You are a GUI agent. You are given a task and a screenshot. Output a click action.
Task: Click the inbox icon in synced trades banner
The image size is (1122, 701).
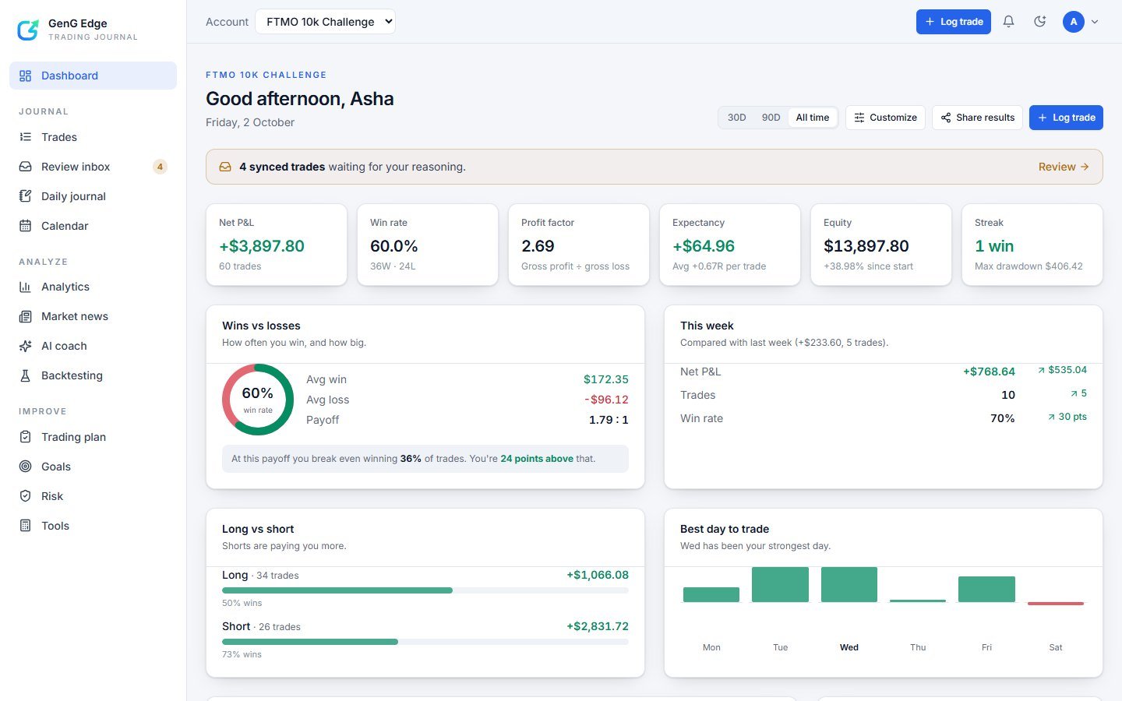(225, 167)
